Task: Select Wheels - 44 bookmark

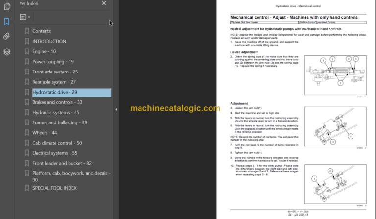Action: tap(45, 133)
